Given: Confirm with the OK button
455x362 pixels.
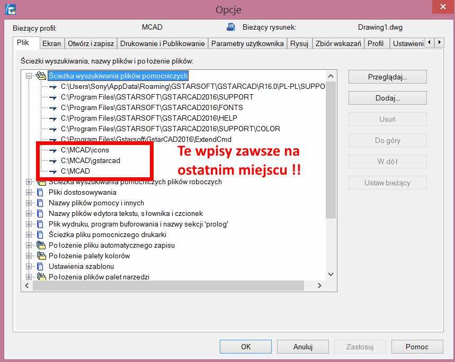Looking at the screenshot, I should [x=245, y=347].
